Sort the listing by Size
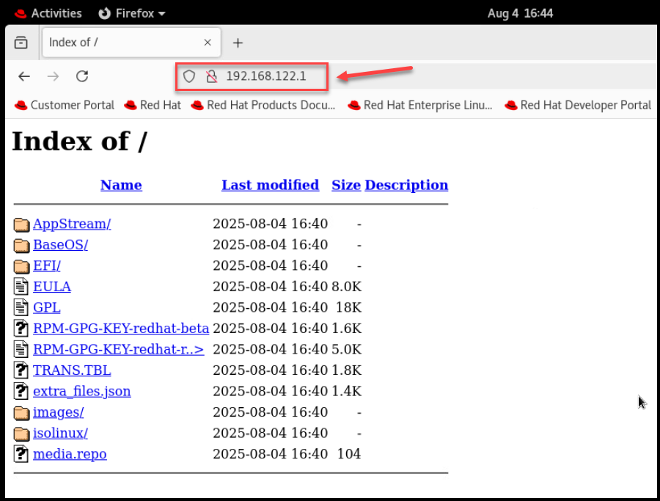660x501 pixels. click(x=345, y=185)
